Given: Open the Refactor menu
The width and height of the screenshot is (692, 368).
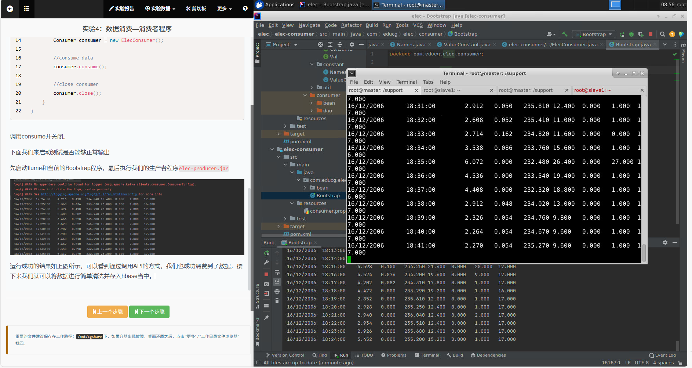Looking at the screenshot, I should (x=351, y=25).
